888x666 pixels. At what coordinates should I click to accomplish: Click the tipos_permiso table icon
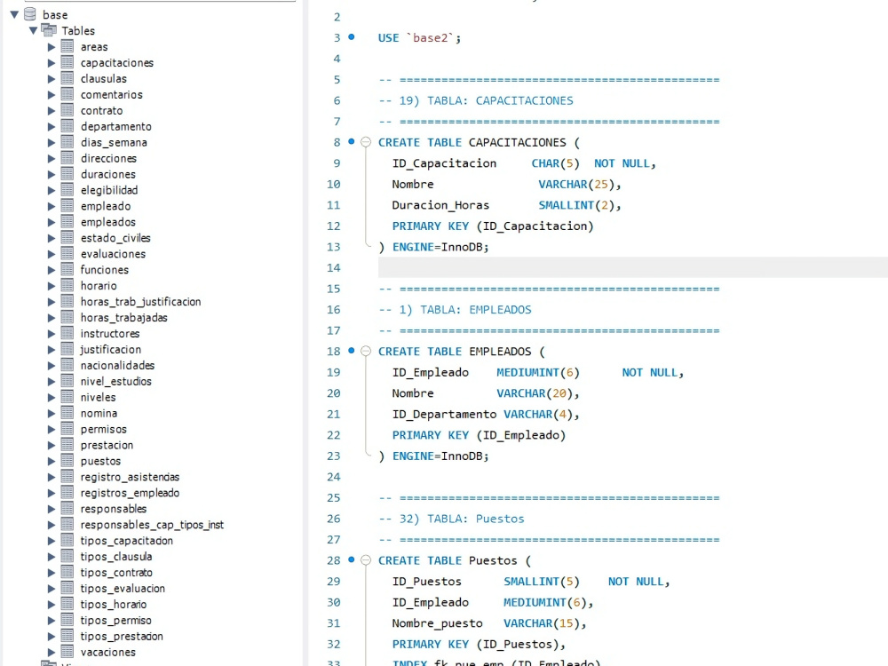tap(67, 620)
